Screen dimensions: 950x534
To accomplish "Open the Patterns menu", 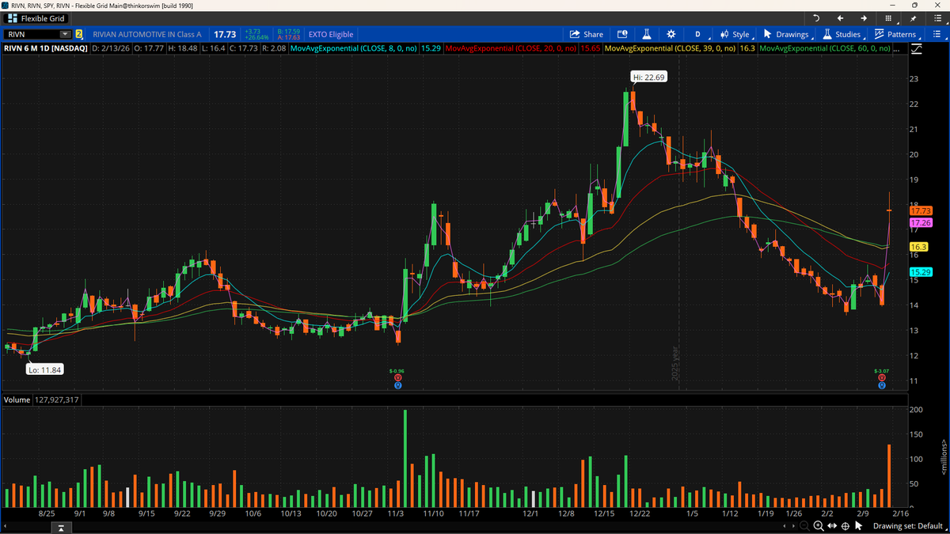I will tap(895, 34).
